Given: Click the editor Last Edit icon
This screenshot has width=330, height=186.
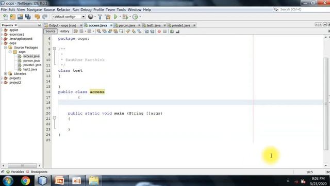Looking at the screenshot, I should (x=76, y=32).
